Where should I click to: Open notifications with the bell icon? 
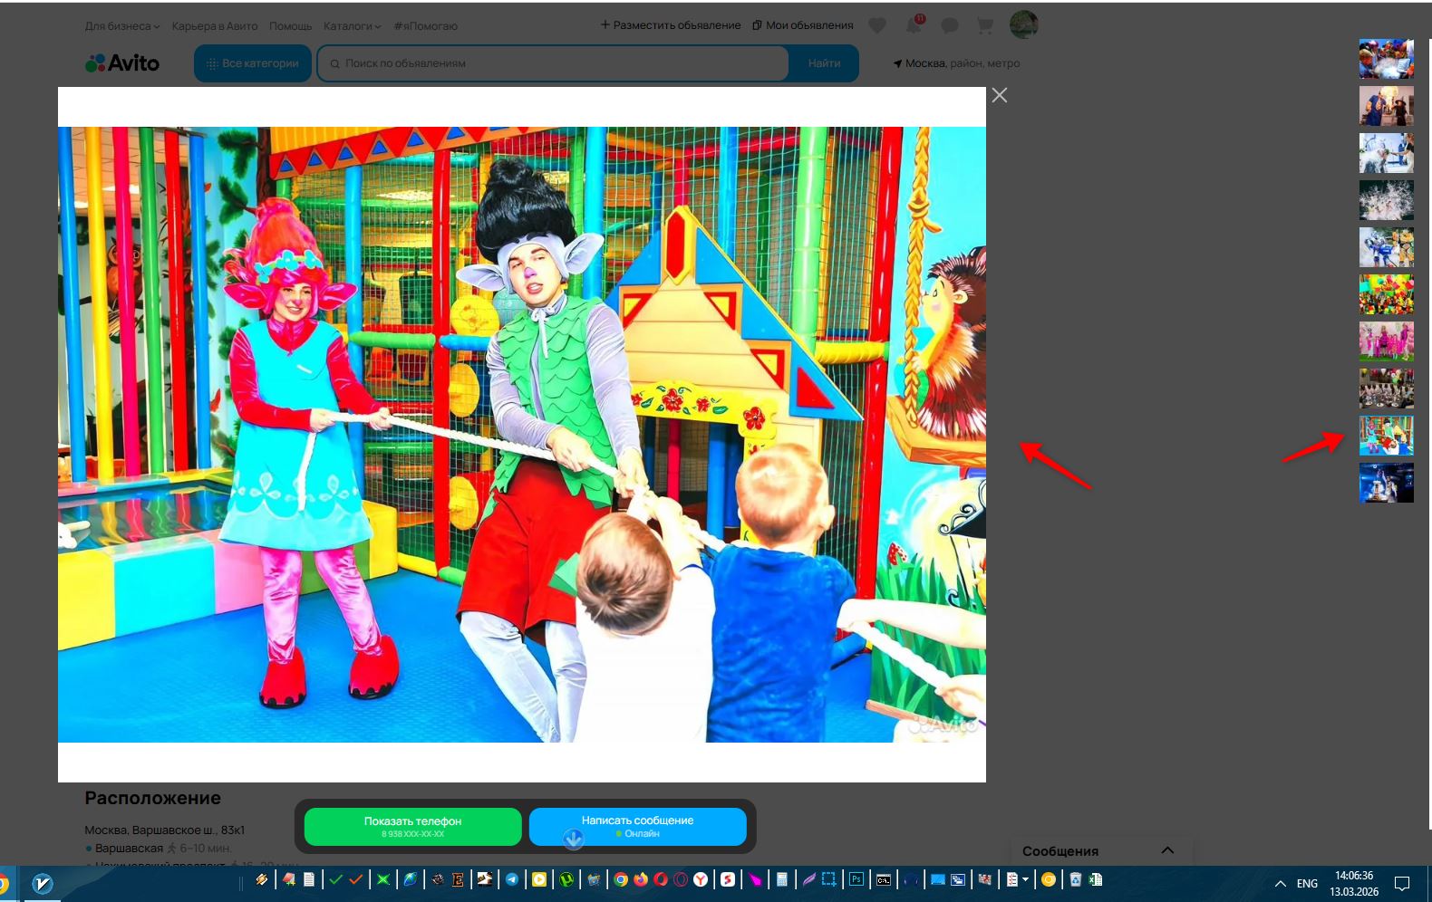(x=914, y=25)
